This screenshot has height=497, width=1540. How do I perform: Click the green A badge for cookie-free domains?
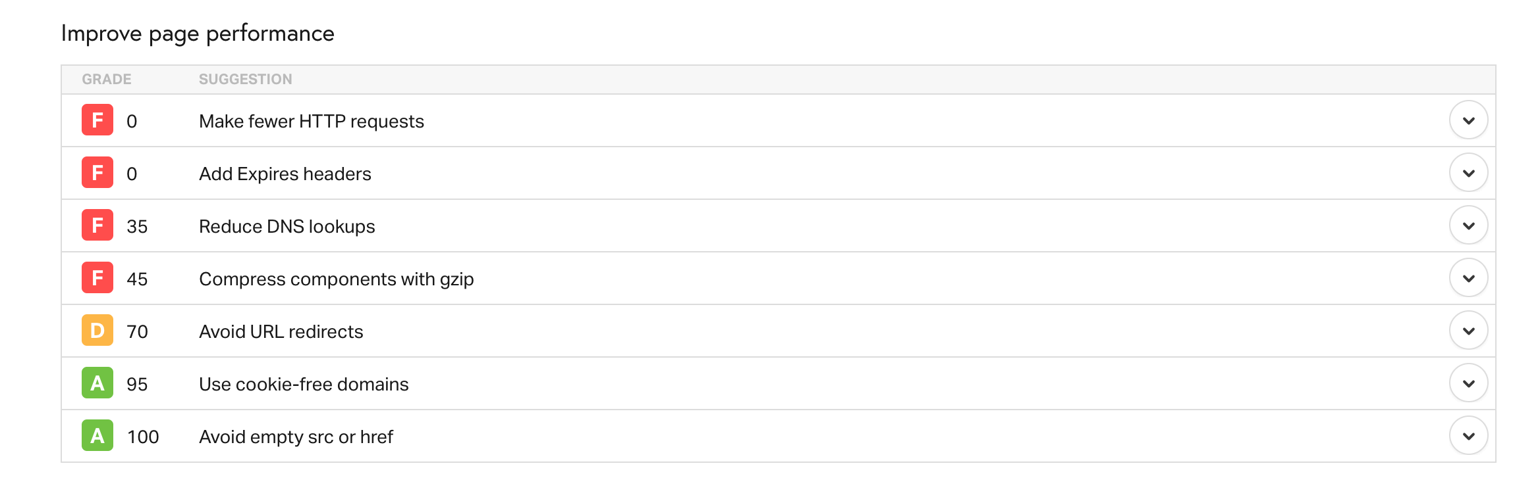97,383
